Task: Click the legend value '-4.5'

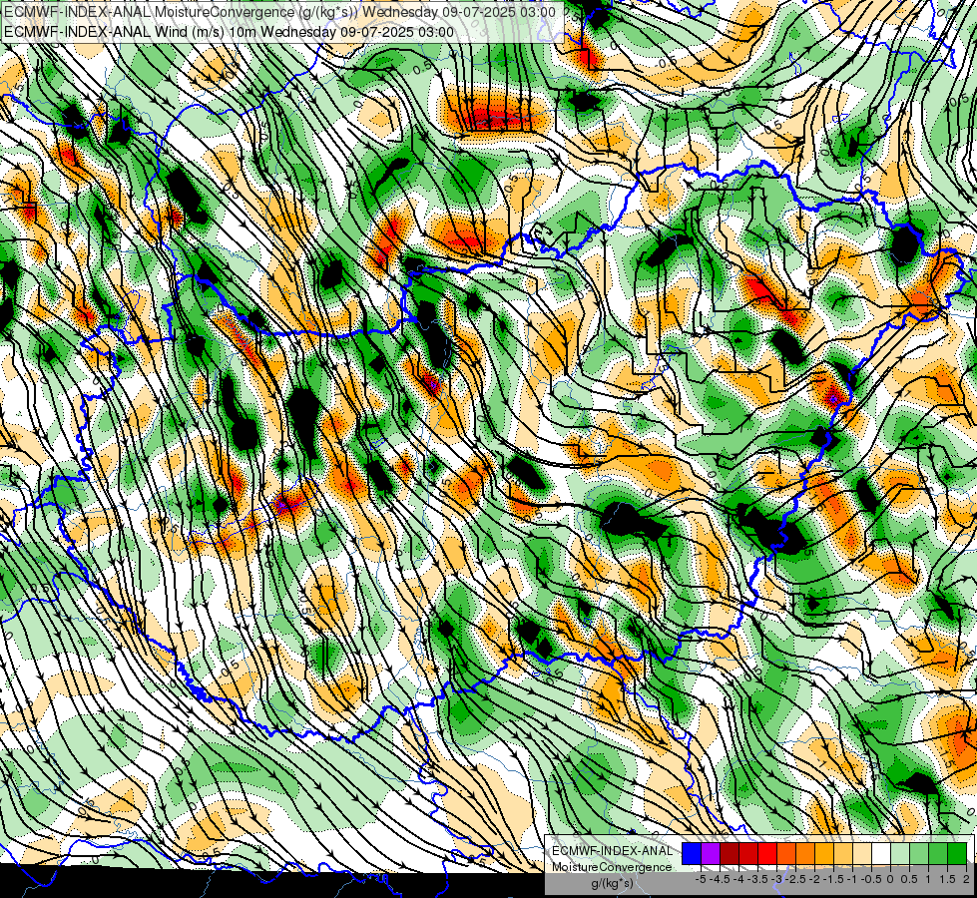Action: [x=720, y=879]
